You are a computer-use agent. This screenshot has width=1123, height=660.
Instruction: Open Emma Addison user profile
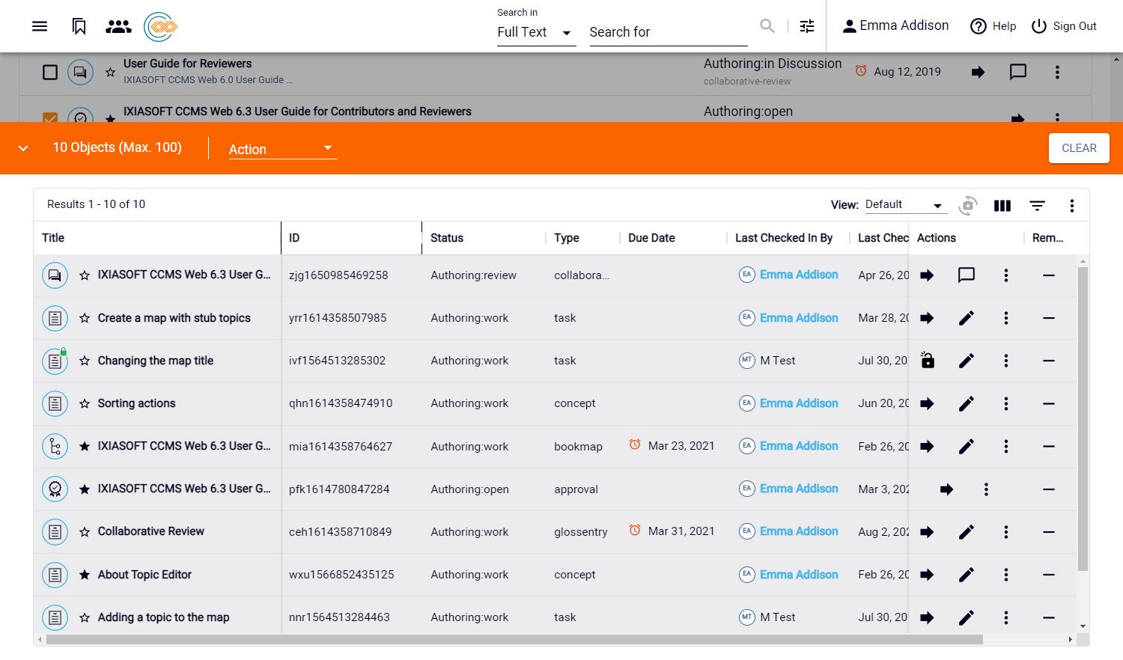pyautogui.click(x=895, y=25)
